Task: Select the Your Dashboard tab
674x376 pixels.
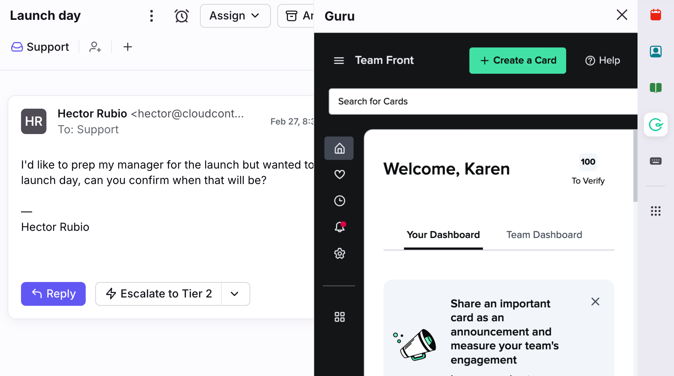Action: 443,235
